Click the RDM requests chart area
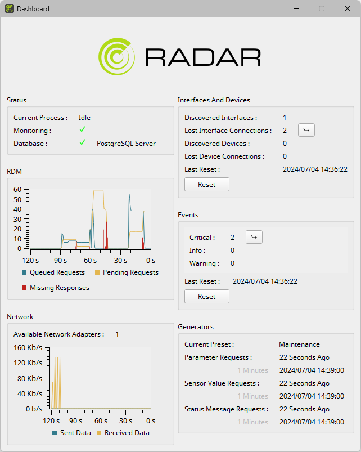Viewport: 361px width, 452px height. tap(91, 219)
